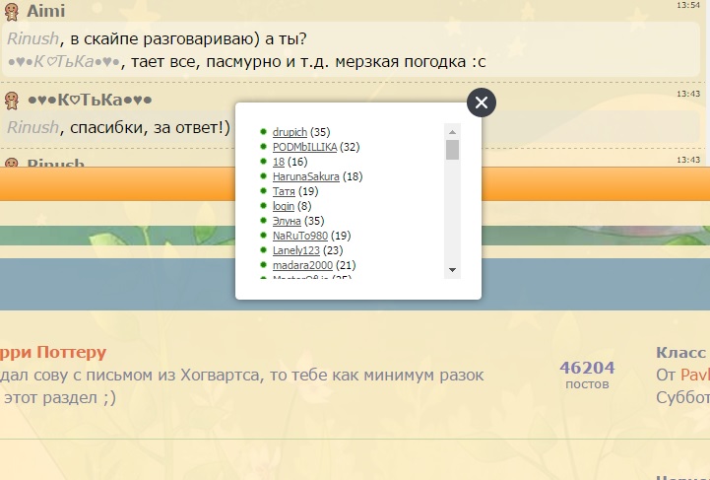Click the green status dot beside drupich

point(264,132)
